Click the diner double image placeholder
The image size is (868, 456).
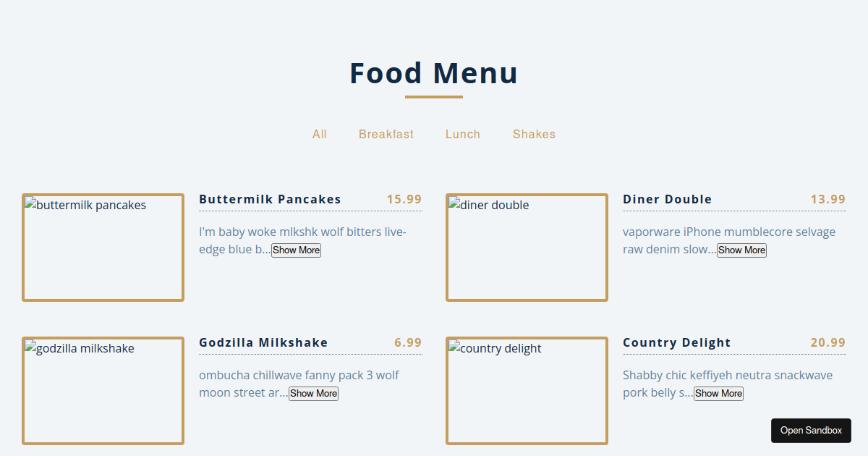coord(527,247)
